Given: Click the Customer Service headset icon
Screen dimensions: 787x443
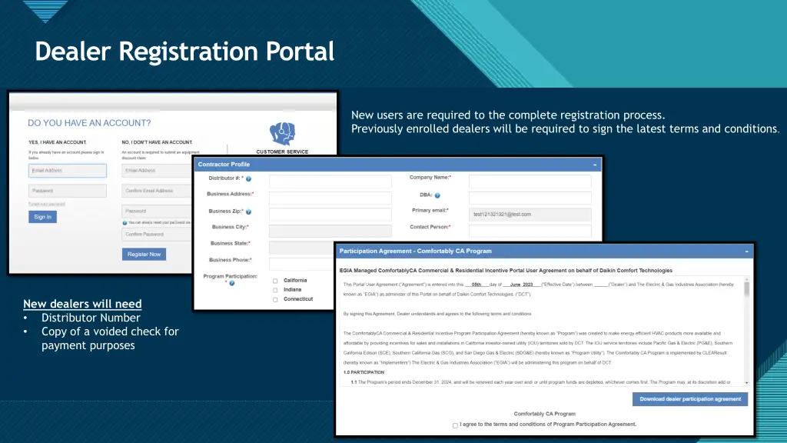Looking at the screenshot, I should click(283, 134).
